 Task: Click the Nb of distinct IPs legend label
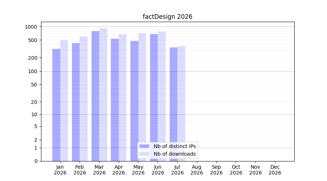[x=174, y=146]
